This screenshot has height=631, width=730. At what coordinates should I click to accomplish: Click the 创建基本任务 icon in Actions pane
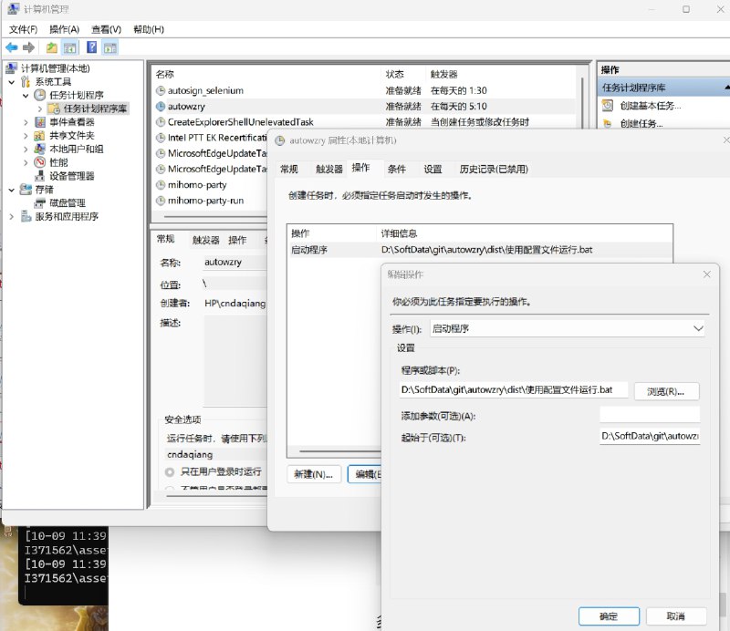[x=606, y=105]
